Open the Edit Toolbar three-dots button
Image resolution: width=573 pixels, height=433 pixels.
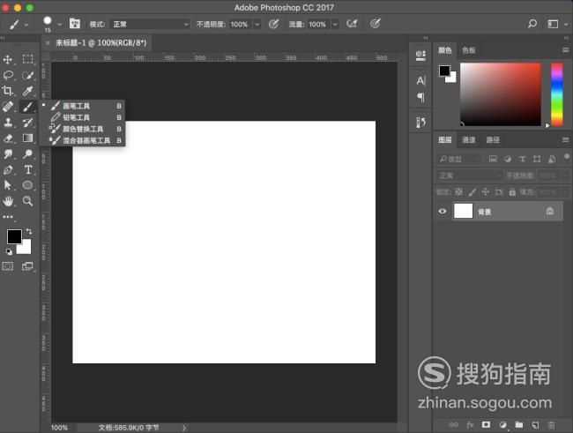pyautogui.click(x=8, y=217)
